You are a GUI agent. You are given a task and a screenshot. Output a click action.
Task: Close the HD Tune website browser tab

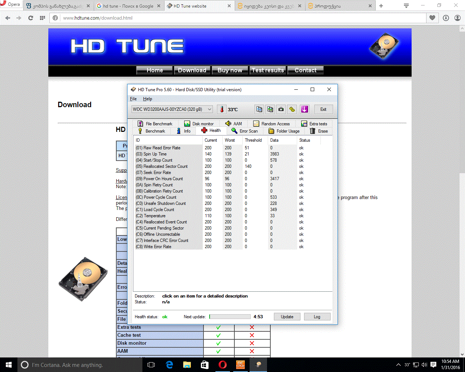tap(229, 6)
